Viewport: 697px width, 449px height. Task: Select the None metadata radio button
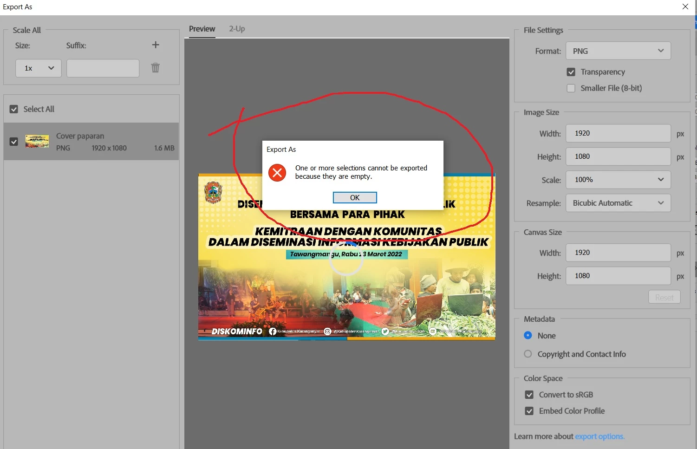point(528,335)
